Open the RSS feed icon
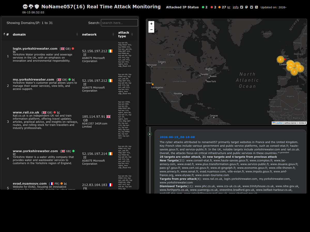 coord(257,7)
